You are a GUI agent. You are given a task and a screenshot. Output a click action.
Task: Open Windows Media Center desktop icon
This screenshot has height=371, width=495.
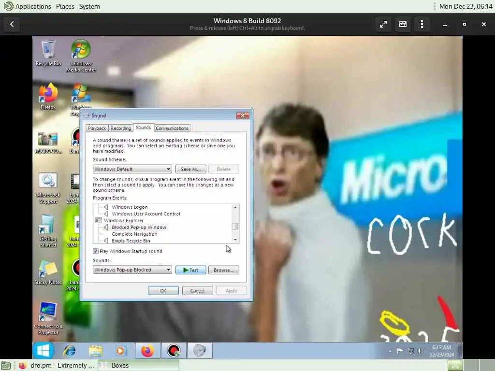coord(81,56)
